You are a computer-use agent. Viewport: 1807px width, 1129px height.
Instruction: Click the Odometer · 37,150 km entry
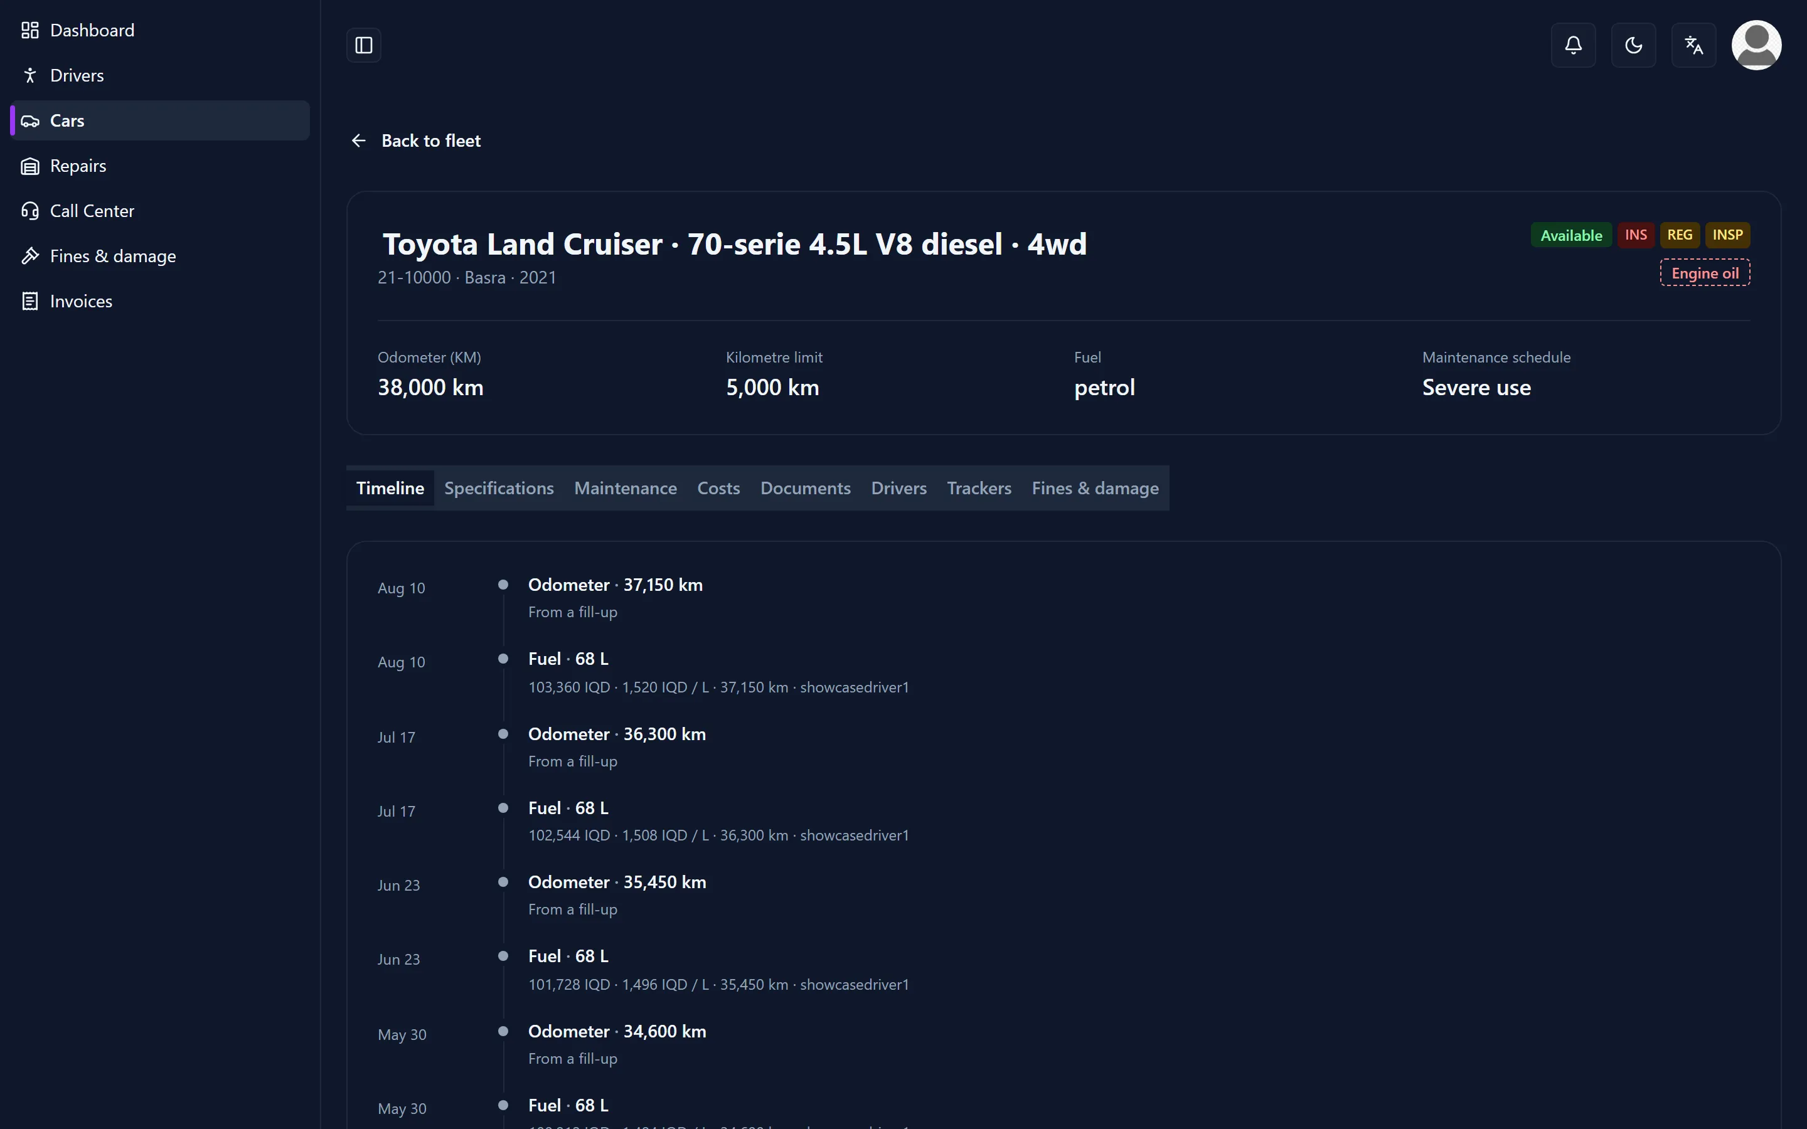[x=616, y=585]
